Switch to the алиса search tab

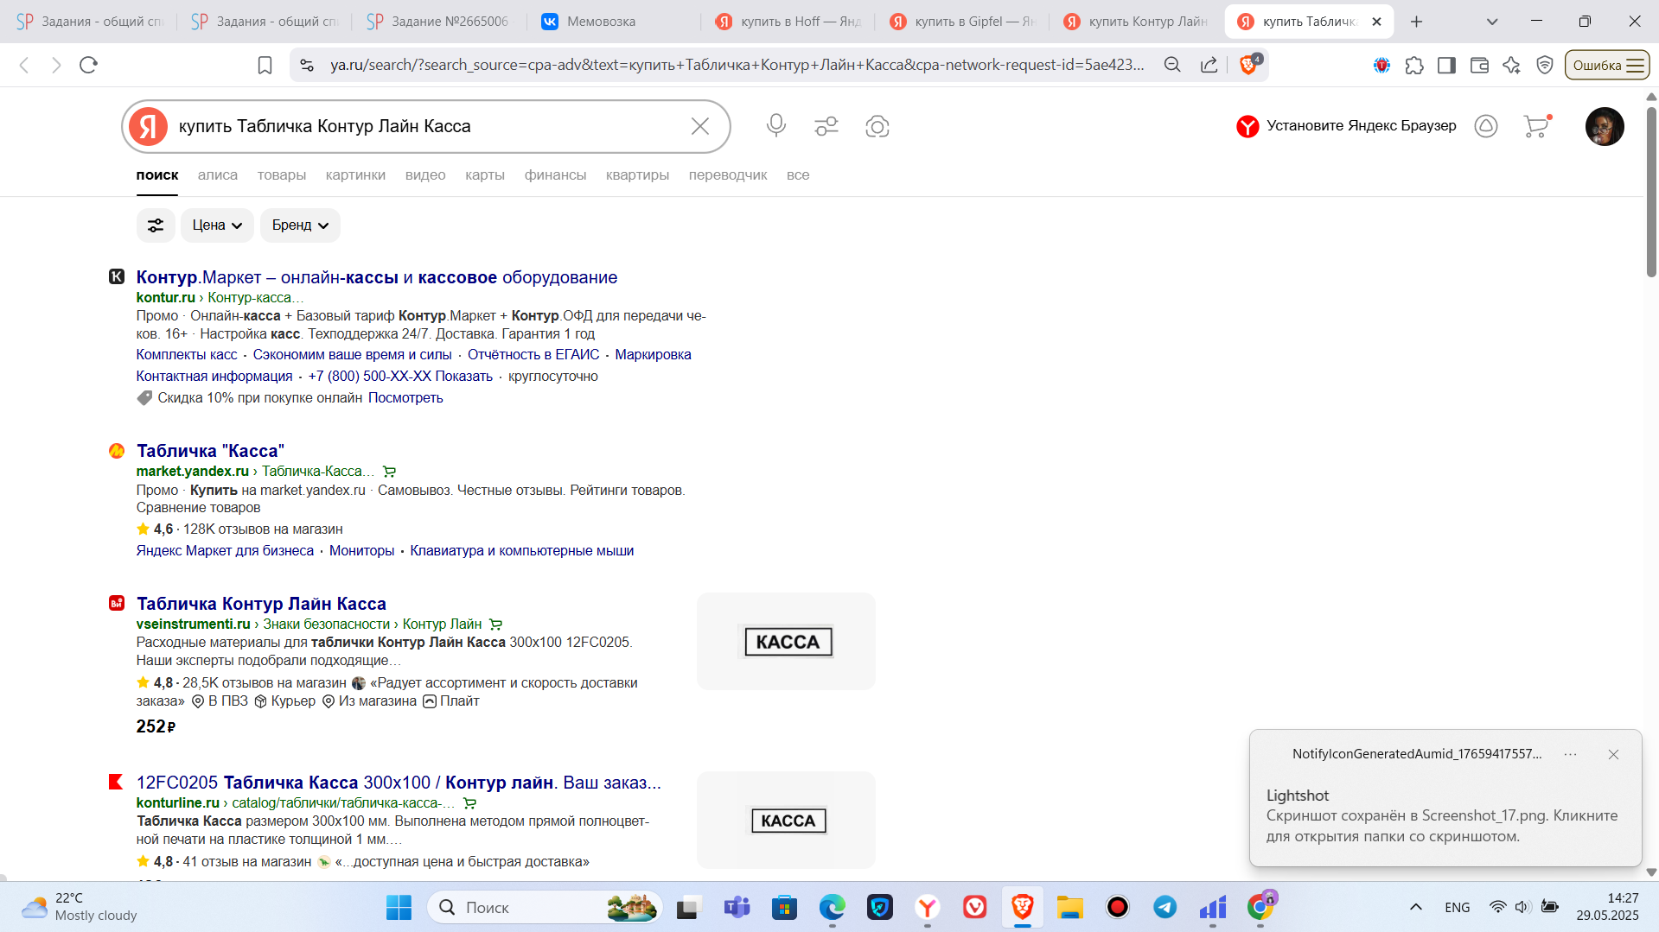coord(218,175)
